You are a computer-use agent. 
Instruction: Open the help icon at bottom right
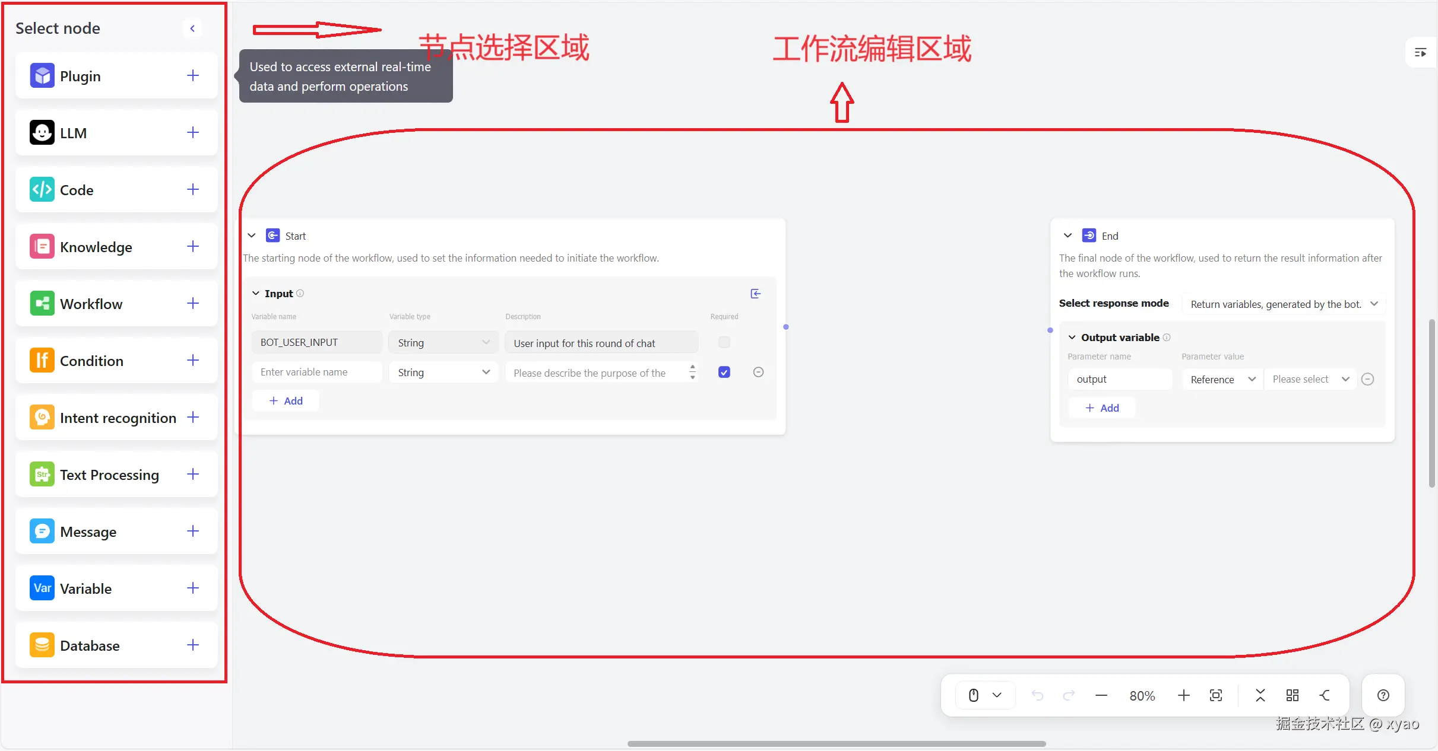pyautogui.click(x=1383, y=695)
